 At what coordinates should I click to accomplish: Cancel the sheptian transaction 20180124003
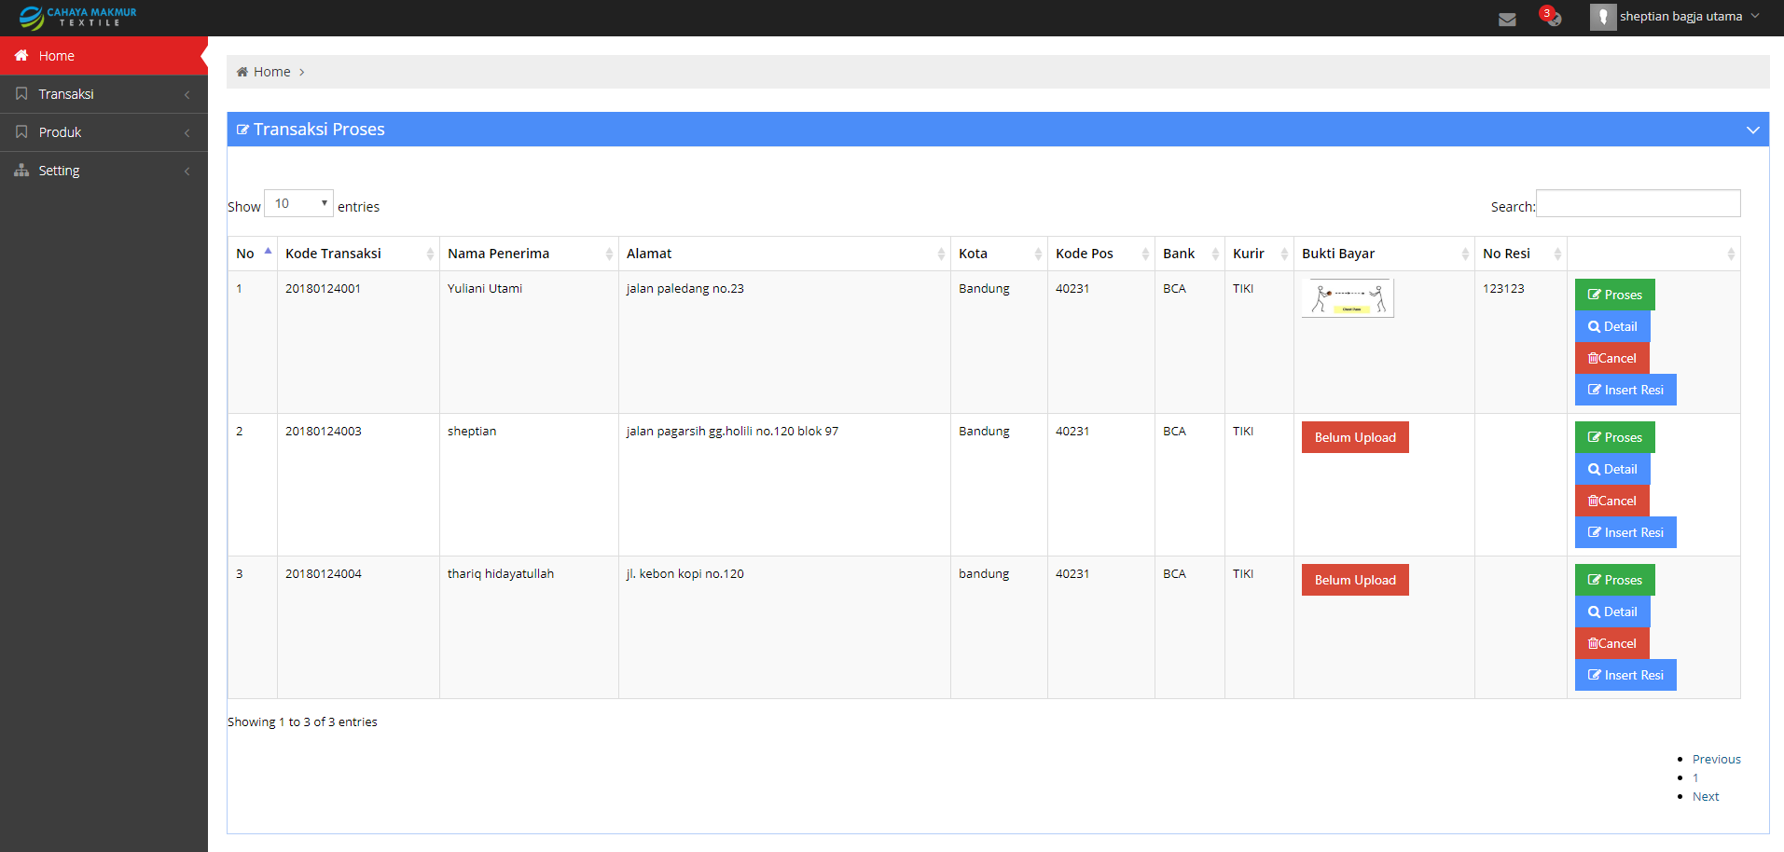point(1611,501)
